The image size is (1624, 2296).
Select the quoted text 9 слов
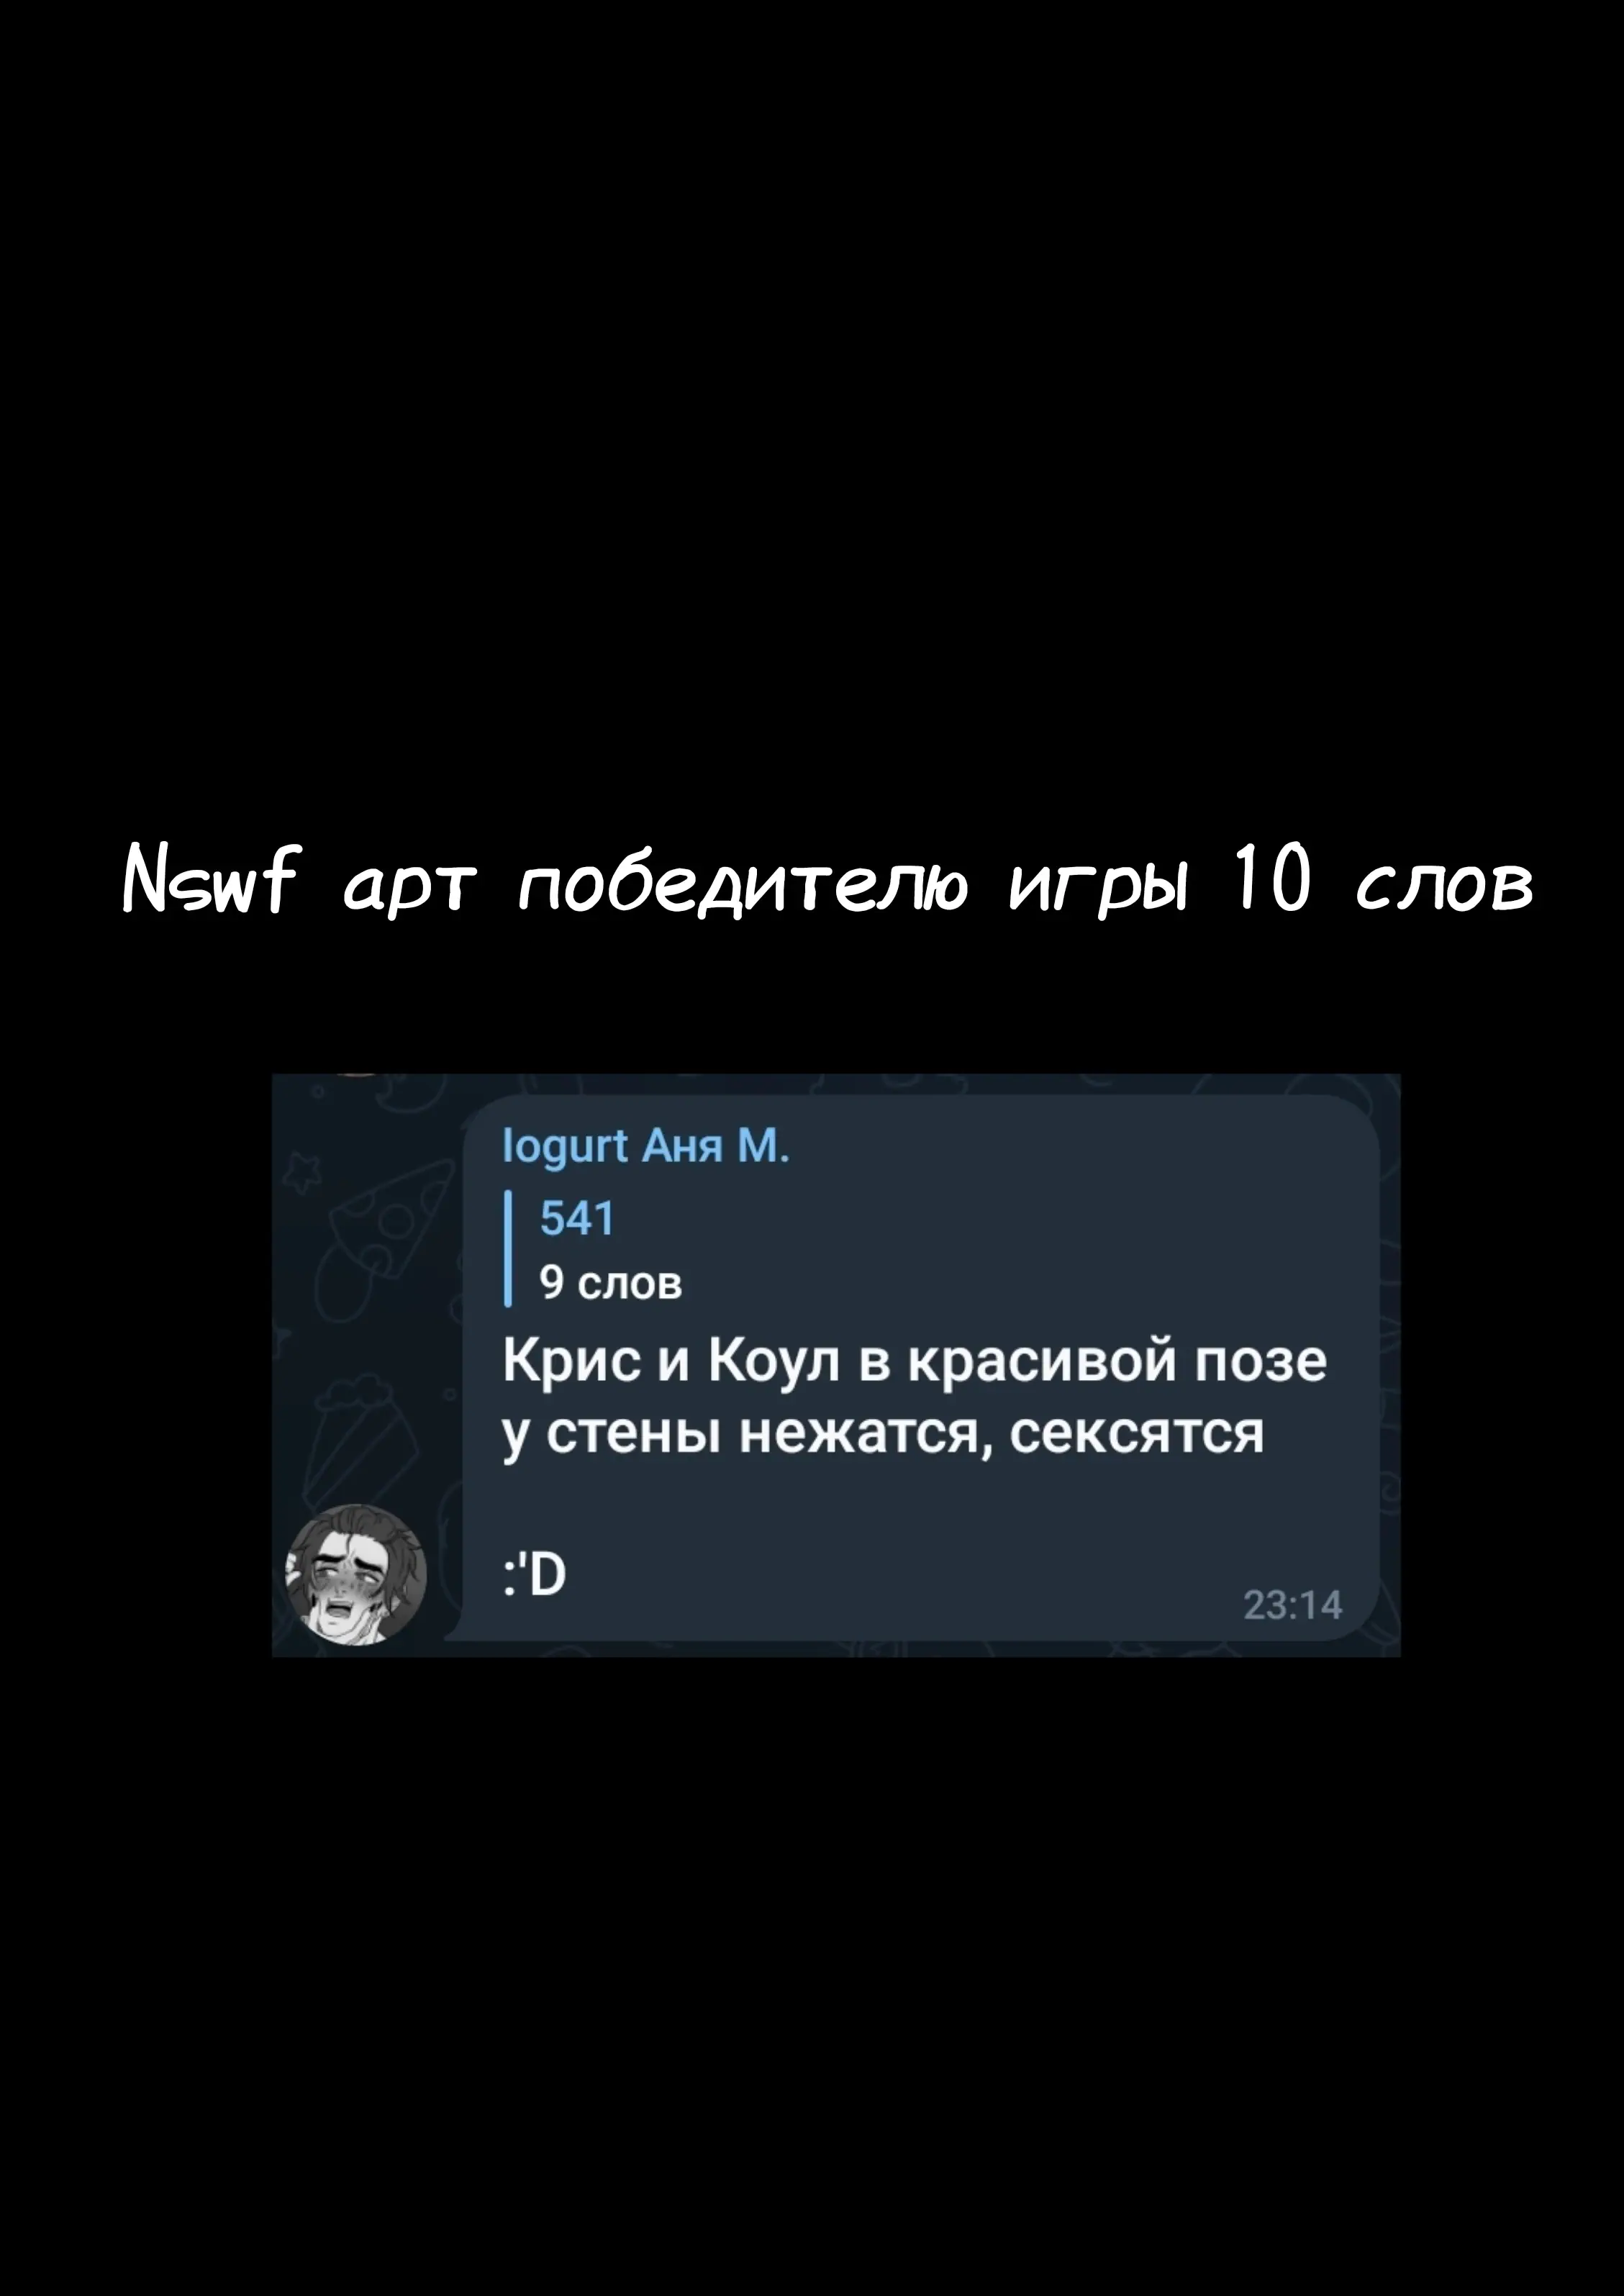tap(611, 1282)
